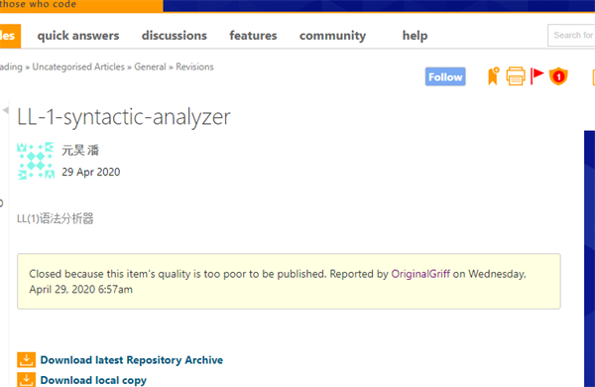Click the red report flag icon
Viewport: 595px width, 387px height.
pos(536,75)
